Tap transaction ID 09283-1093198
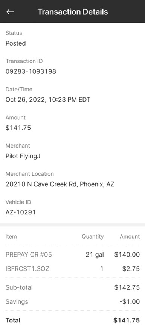145x330 pixels. click(x=31, y=71)
